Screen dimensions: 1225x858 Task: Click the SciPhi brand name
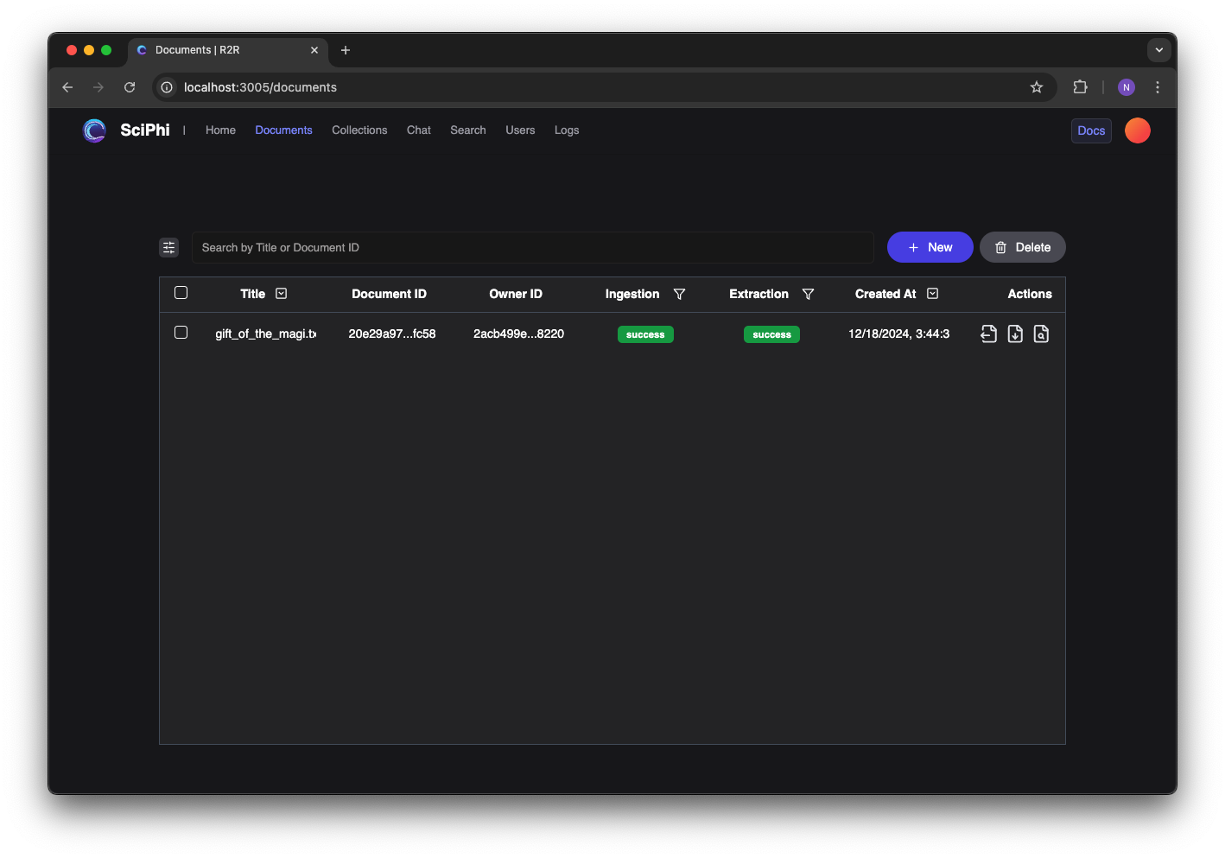145,130
